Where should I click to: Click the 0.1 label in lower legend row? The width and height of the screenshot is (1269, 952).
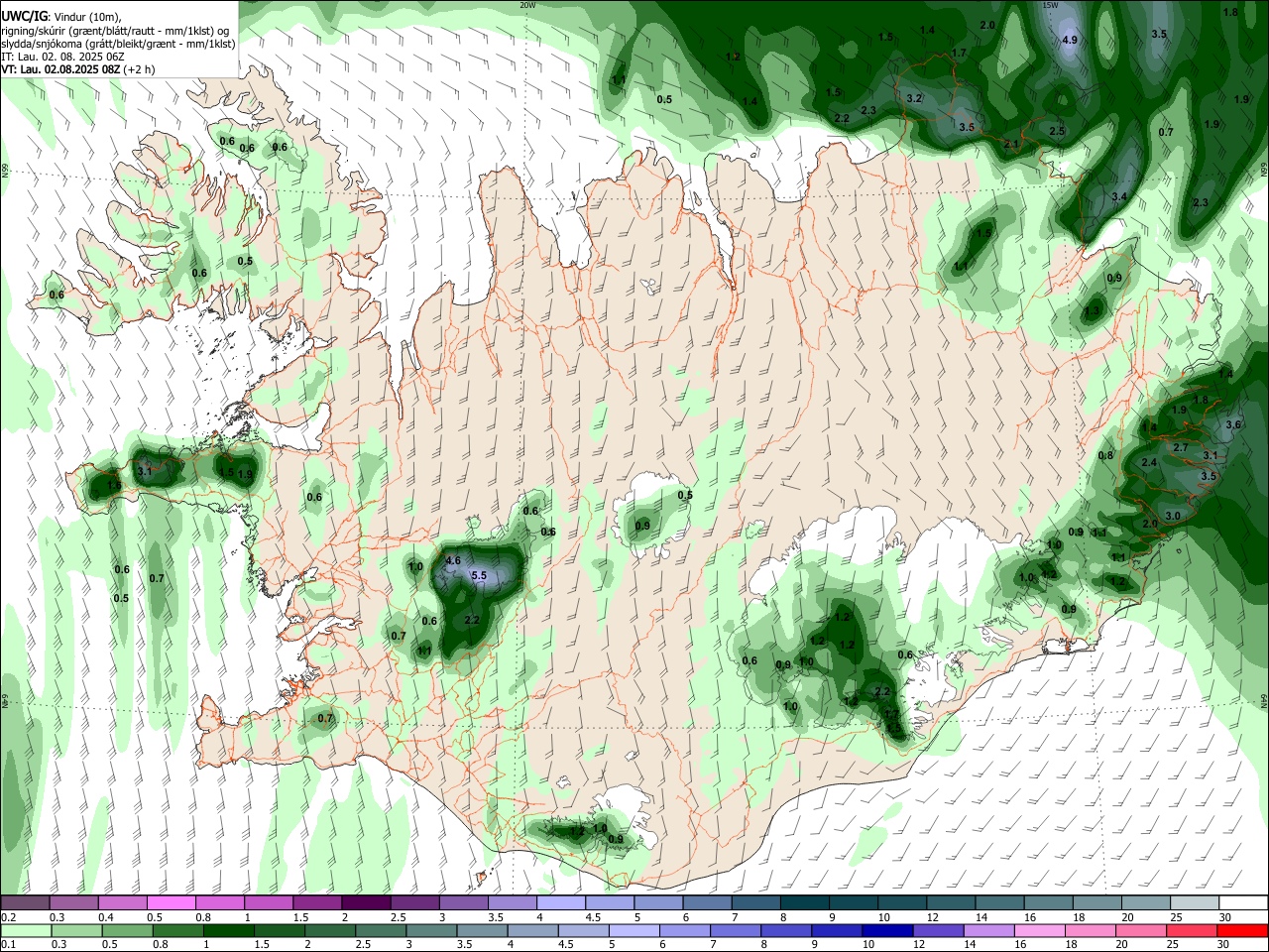click(8, 945)
